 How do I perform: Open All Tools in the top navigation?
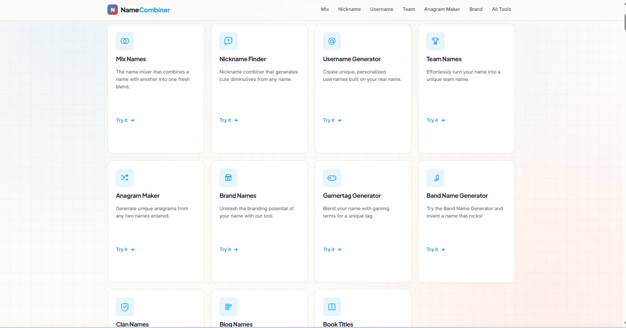(501, 9)
